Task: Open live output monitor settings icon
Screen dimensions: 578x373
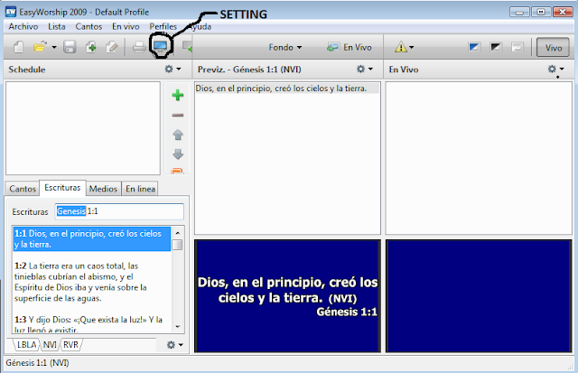Action: [161, 46]
